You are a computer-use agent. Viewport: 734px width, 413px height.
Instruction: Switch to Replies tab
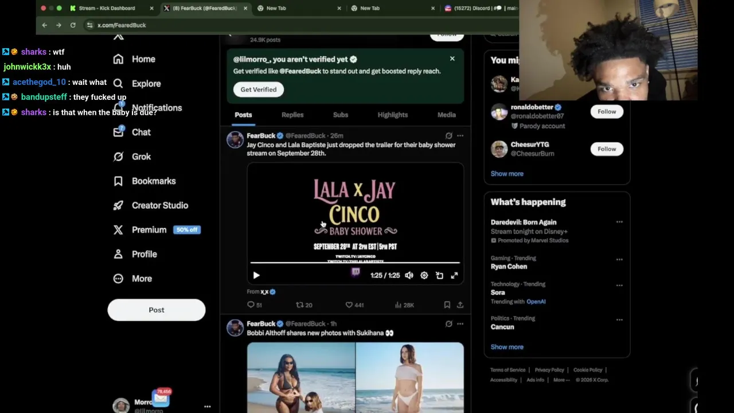point(292,115)
